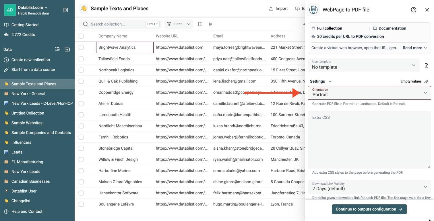The image size is (434, 221).
Task: Open the Datablist.com workspace menu
Action: 33,7
